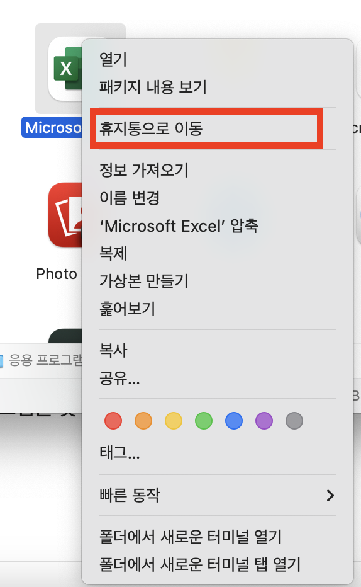Open Microsoft Excel via the 열기 menu item
Viewport: 361px width, 587px height.
click(113, 59)
